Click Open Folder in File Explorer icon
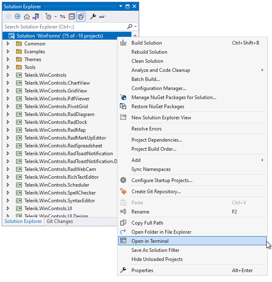Screen dimensions: 272x282 point(123,232)
